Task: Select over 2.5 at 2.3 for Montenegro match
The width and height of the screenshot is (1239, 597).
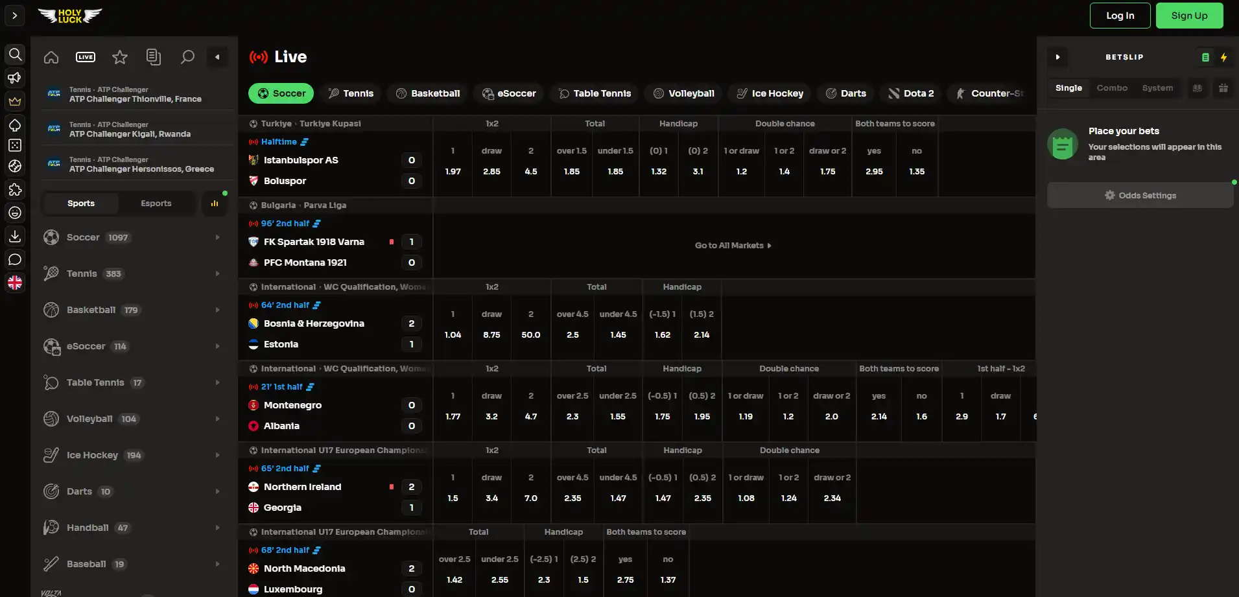Action: (572, 407)
